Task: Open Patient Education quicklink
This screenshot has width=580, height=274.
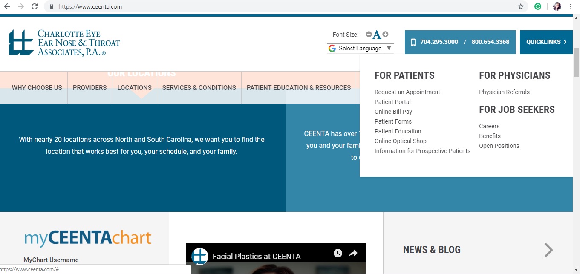Action: [398, 131]
